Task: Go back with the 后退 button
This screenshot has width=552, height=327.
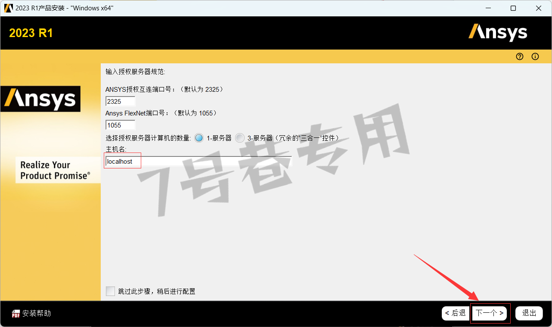Action: [455, 313]
